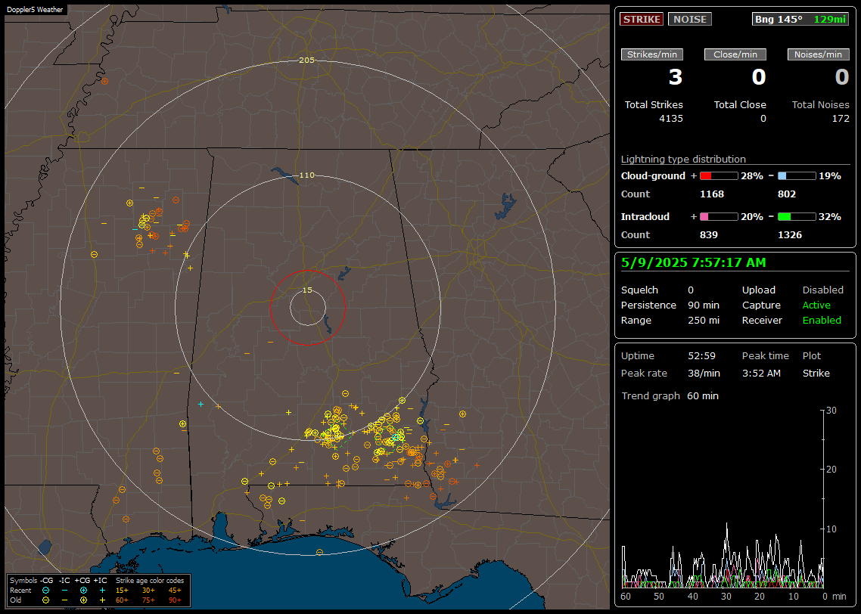
Task: Click the Recent +CG symbol in the legend
Action: click(x=83, y=591)
